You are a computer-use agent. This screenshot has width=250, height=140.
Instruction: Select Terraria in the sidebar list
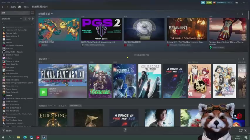point(9,96)
